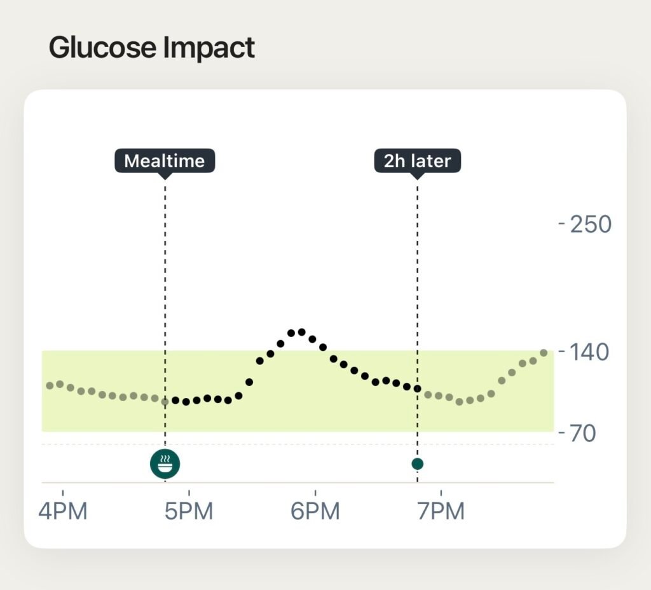Click the 6PM time axis label

(315, 511)
